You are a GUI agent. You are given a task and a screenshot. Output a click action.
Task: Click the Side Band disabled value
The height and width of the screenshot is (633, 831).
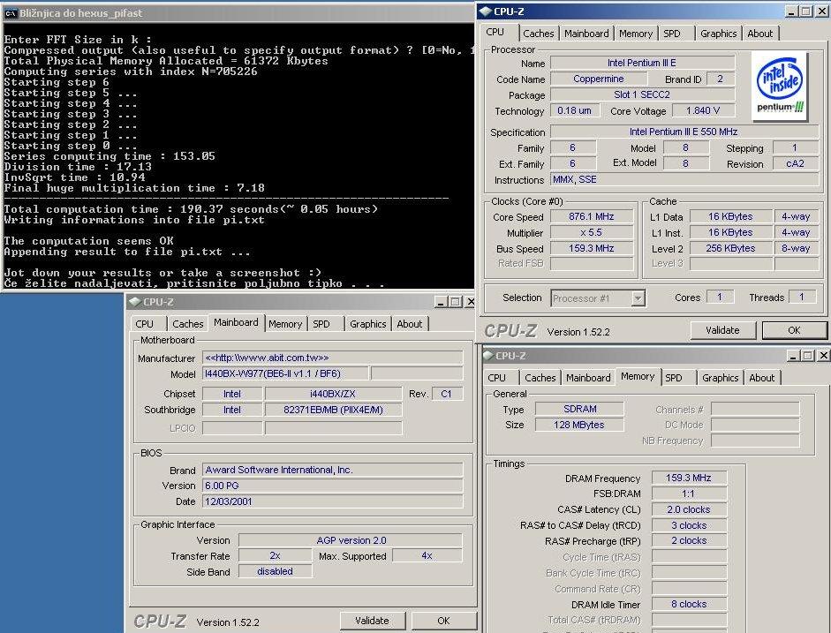(x=275, y=571)
